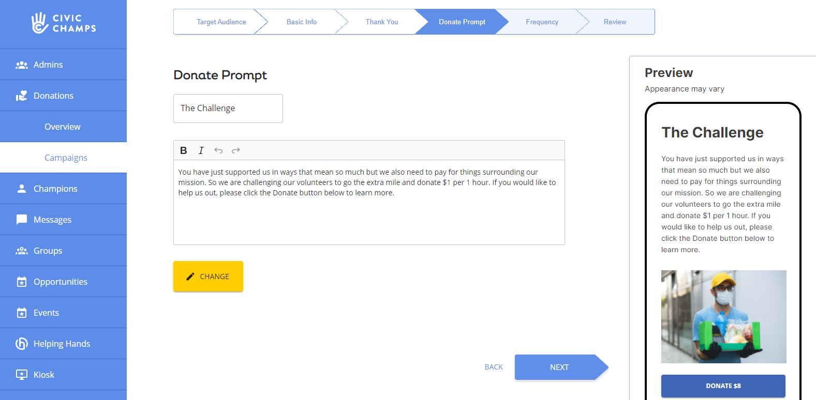The height and width of the screenshot is (400, 816).
Task: Open Donations via the hand-heart icon
Action: coord(22,96)
